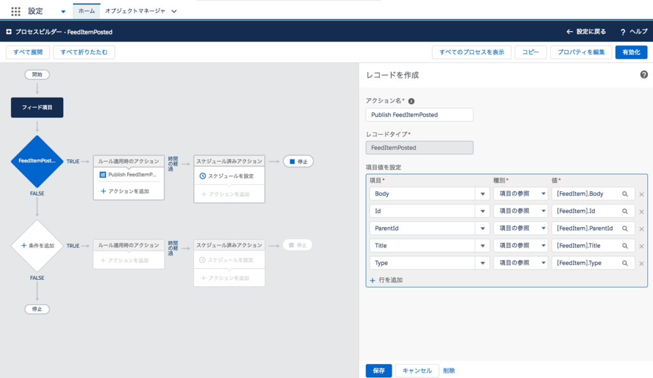Click the コピー button

click(531, 52)
